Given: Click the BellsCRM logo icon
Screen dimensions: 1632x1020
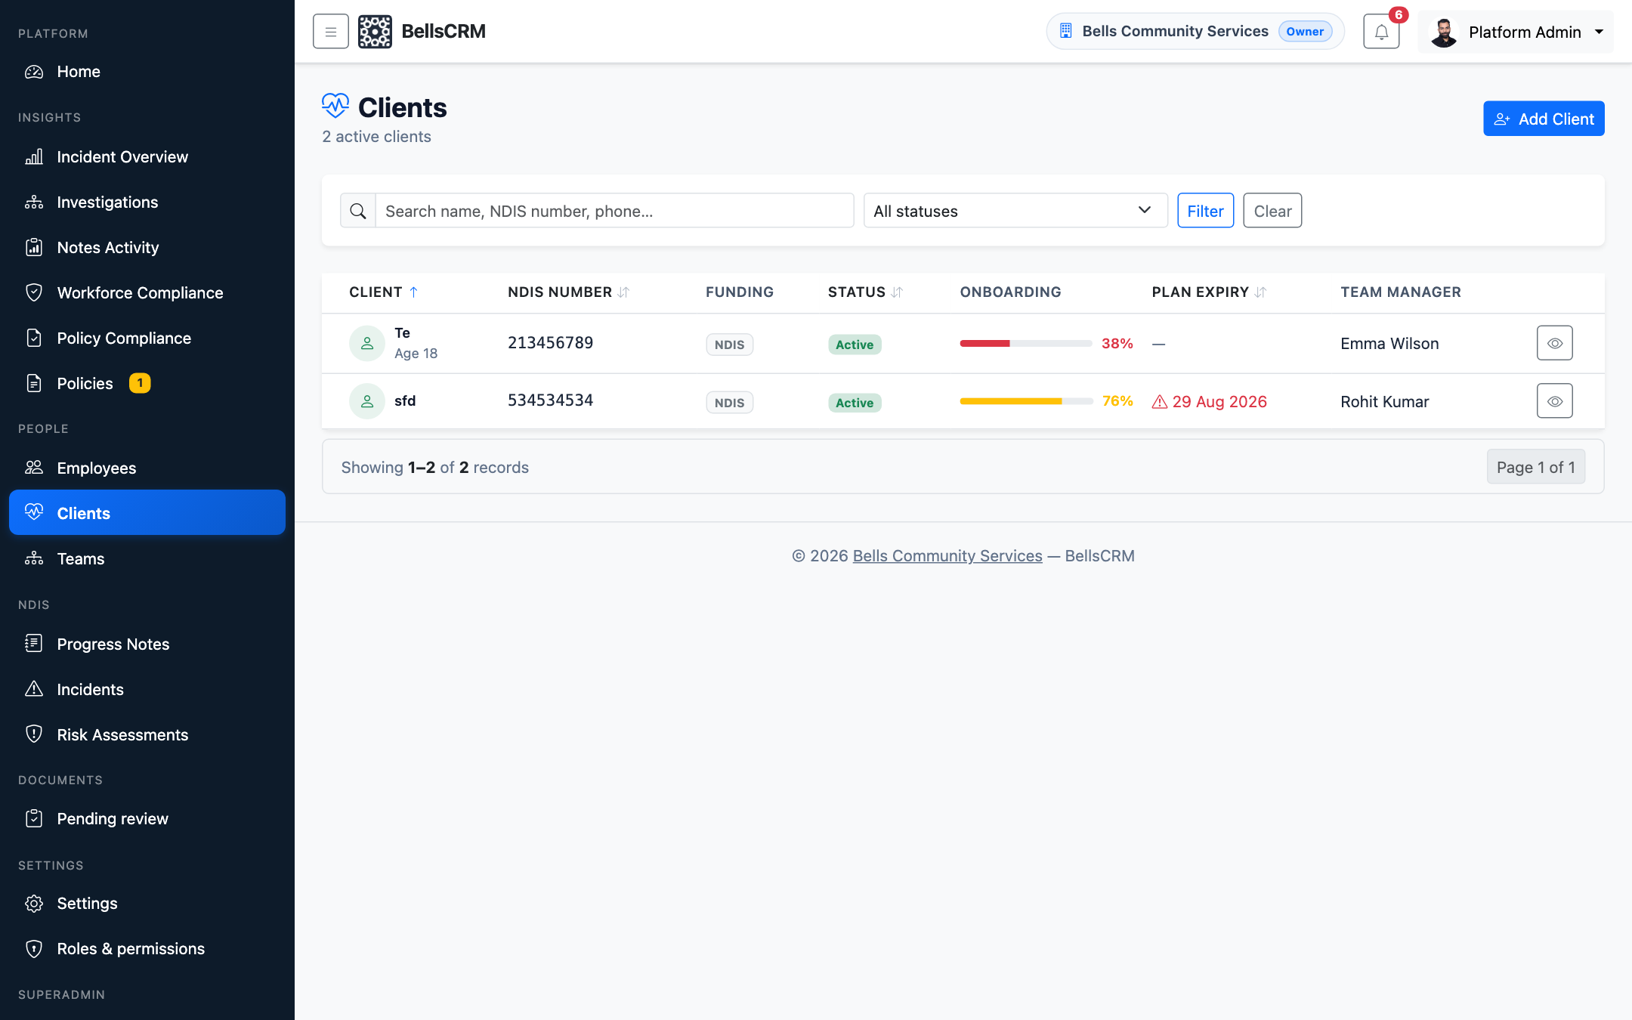Looking at the screenshot, I should tap(375, 32).
